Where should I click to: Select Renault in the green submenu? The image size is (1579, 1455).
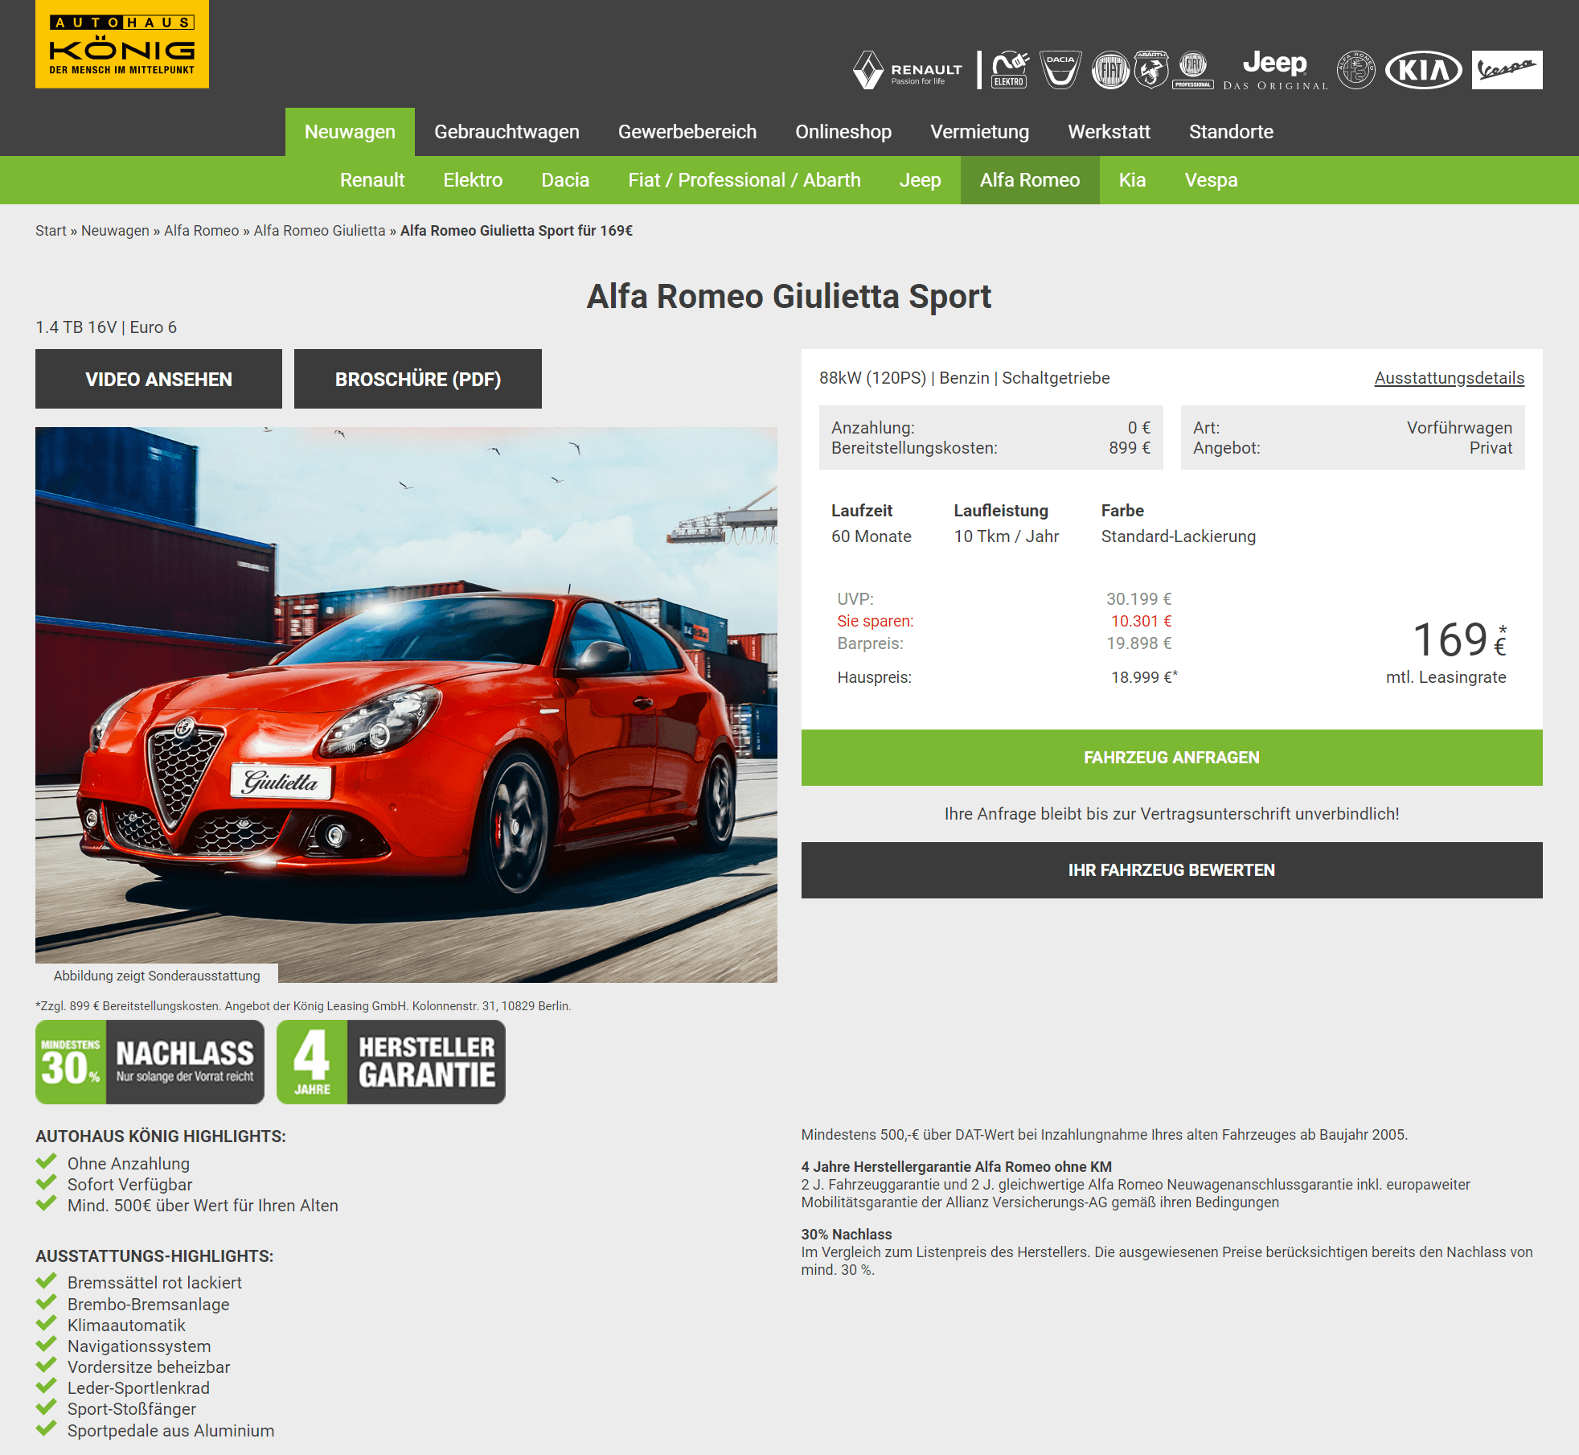point(372,180)
